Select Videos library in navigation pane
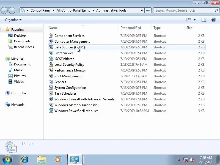Screen dimensions: 220x165 [19, 81]
